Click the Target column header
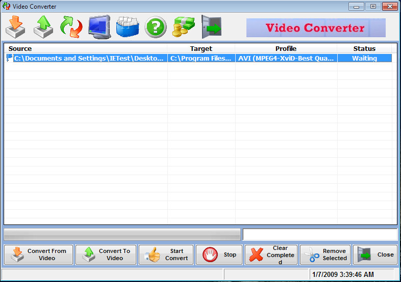 point(201,48)
